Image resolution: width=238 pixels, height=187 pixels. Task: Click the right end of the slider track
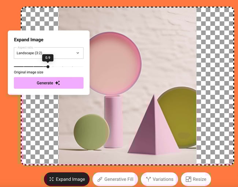83,67
